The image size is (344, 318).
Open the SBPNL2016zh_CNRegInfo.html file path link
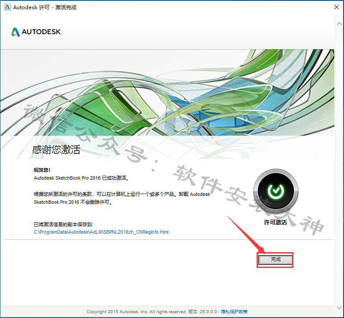(x=101, y=232)
